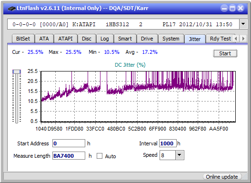The height and width of the screenshot is (183, 251).
Task: Tick the Auto checkbox
Action: click(100, 156)
